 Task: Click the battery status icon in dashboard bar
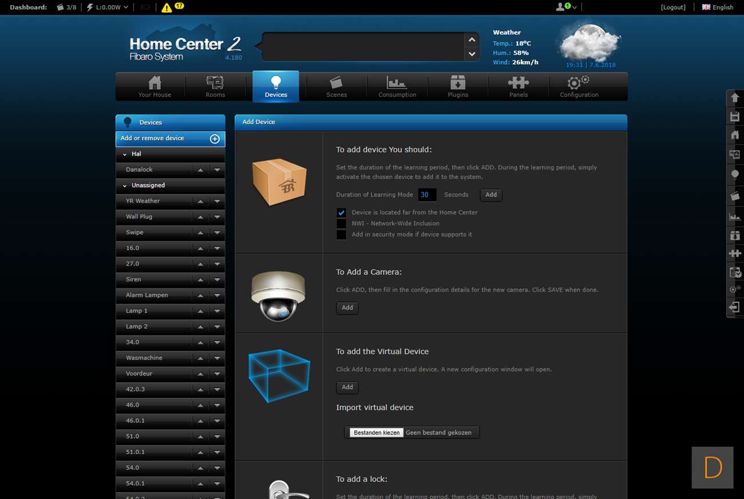click(145, 7)
